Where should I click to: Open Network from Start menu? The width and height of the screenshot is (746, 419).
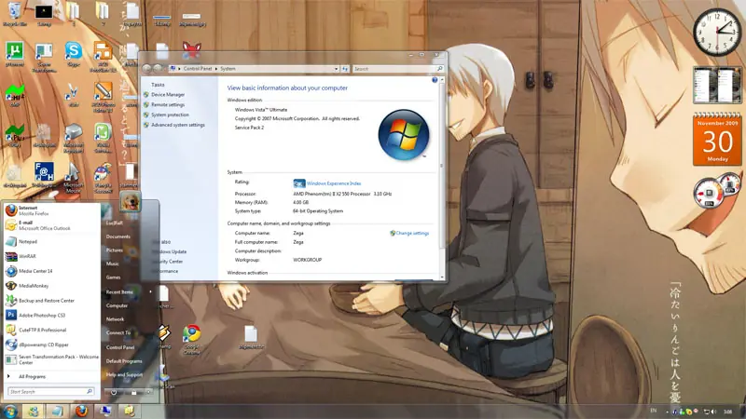click(115, 319)
